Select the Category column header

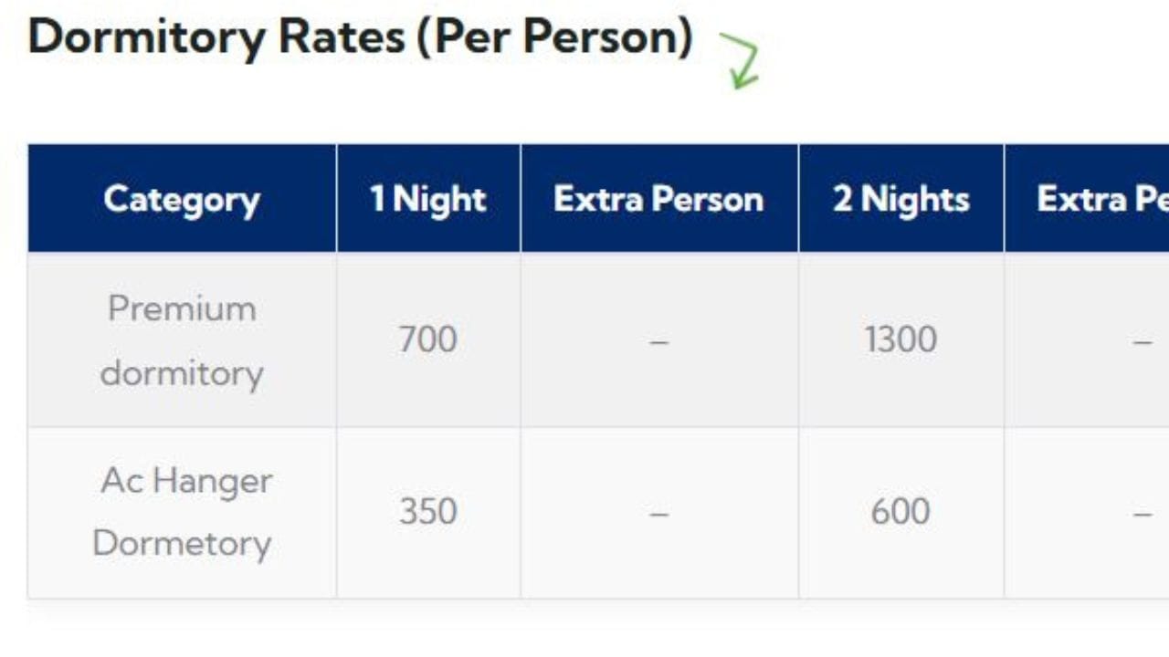point(182,199)
